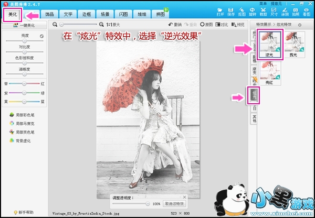Toggle the 原图 original view option
The height and width of the screenshot is (218, 315).
point(206,25)
